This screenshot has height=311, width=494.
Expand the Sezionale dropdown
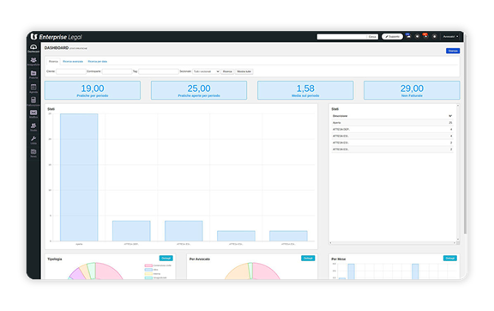(x=206, y=71)
